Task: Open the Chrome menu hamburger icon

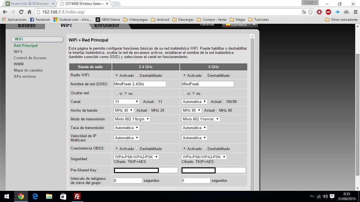Action: [355, 12]
